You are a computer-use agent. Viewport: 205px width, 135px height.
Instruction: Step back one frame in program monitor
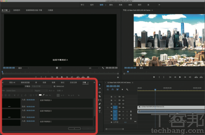point(175,77)
